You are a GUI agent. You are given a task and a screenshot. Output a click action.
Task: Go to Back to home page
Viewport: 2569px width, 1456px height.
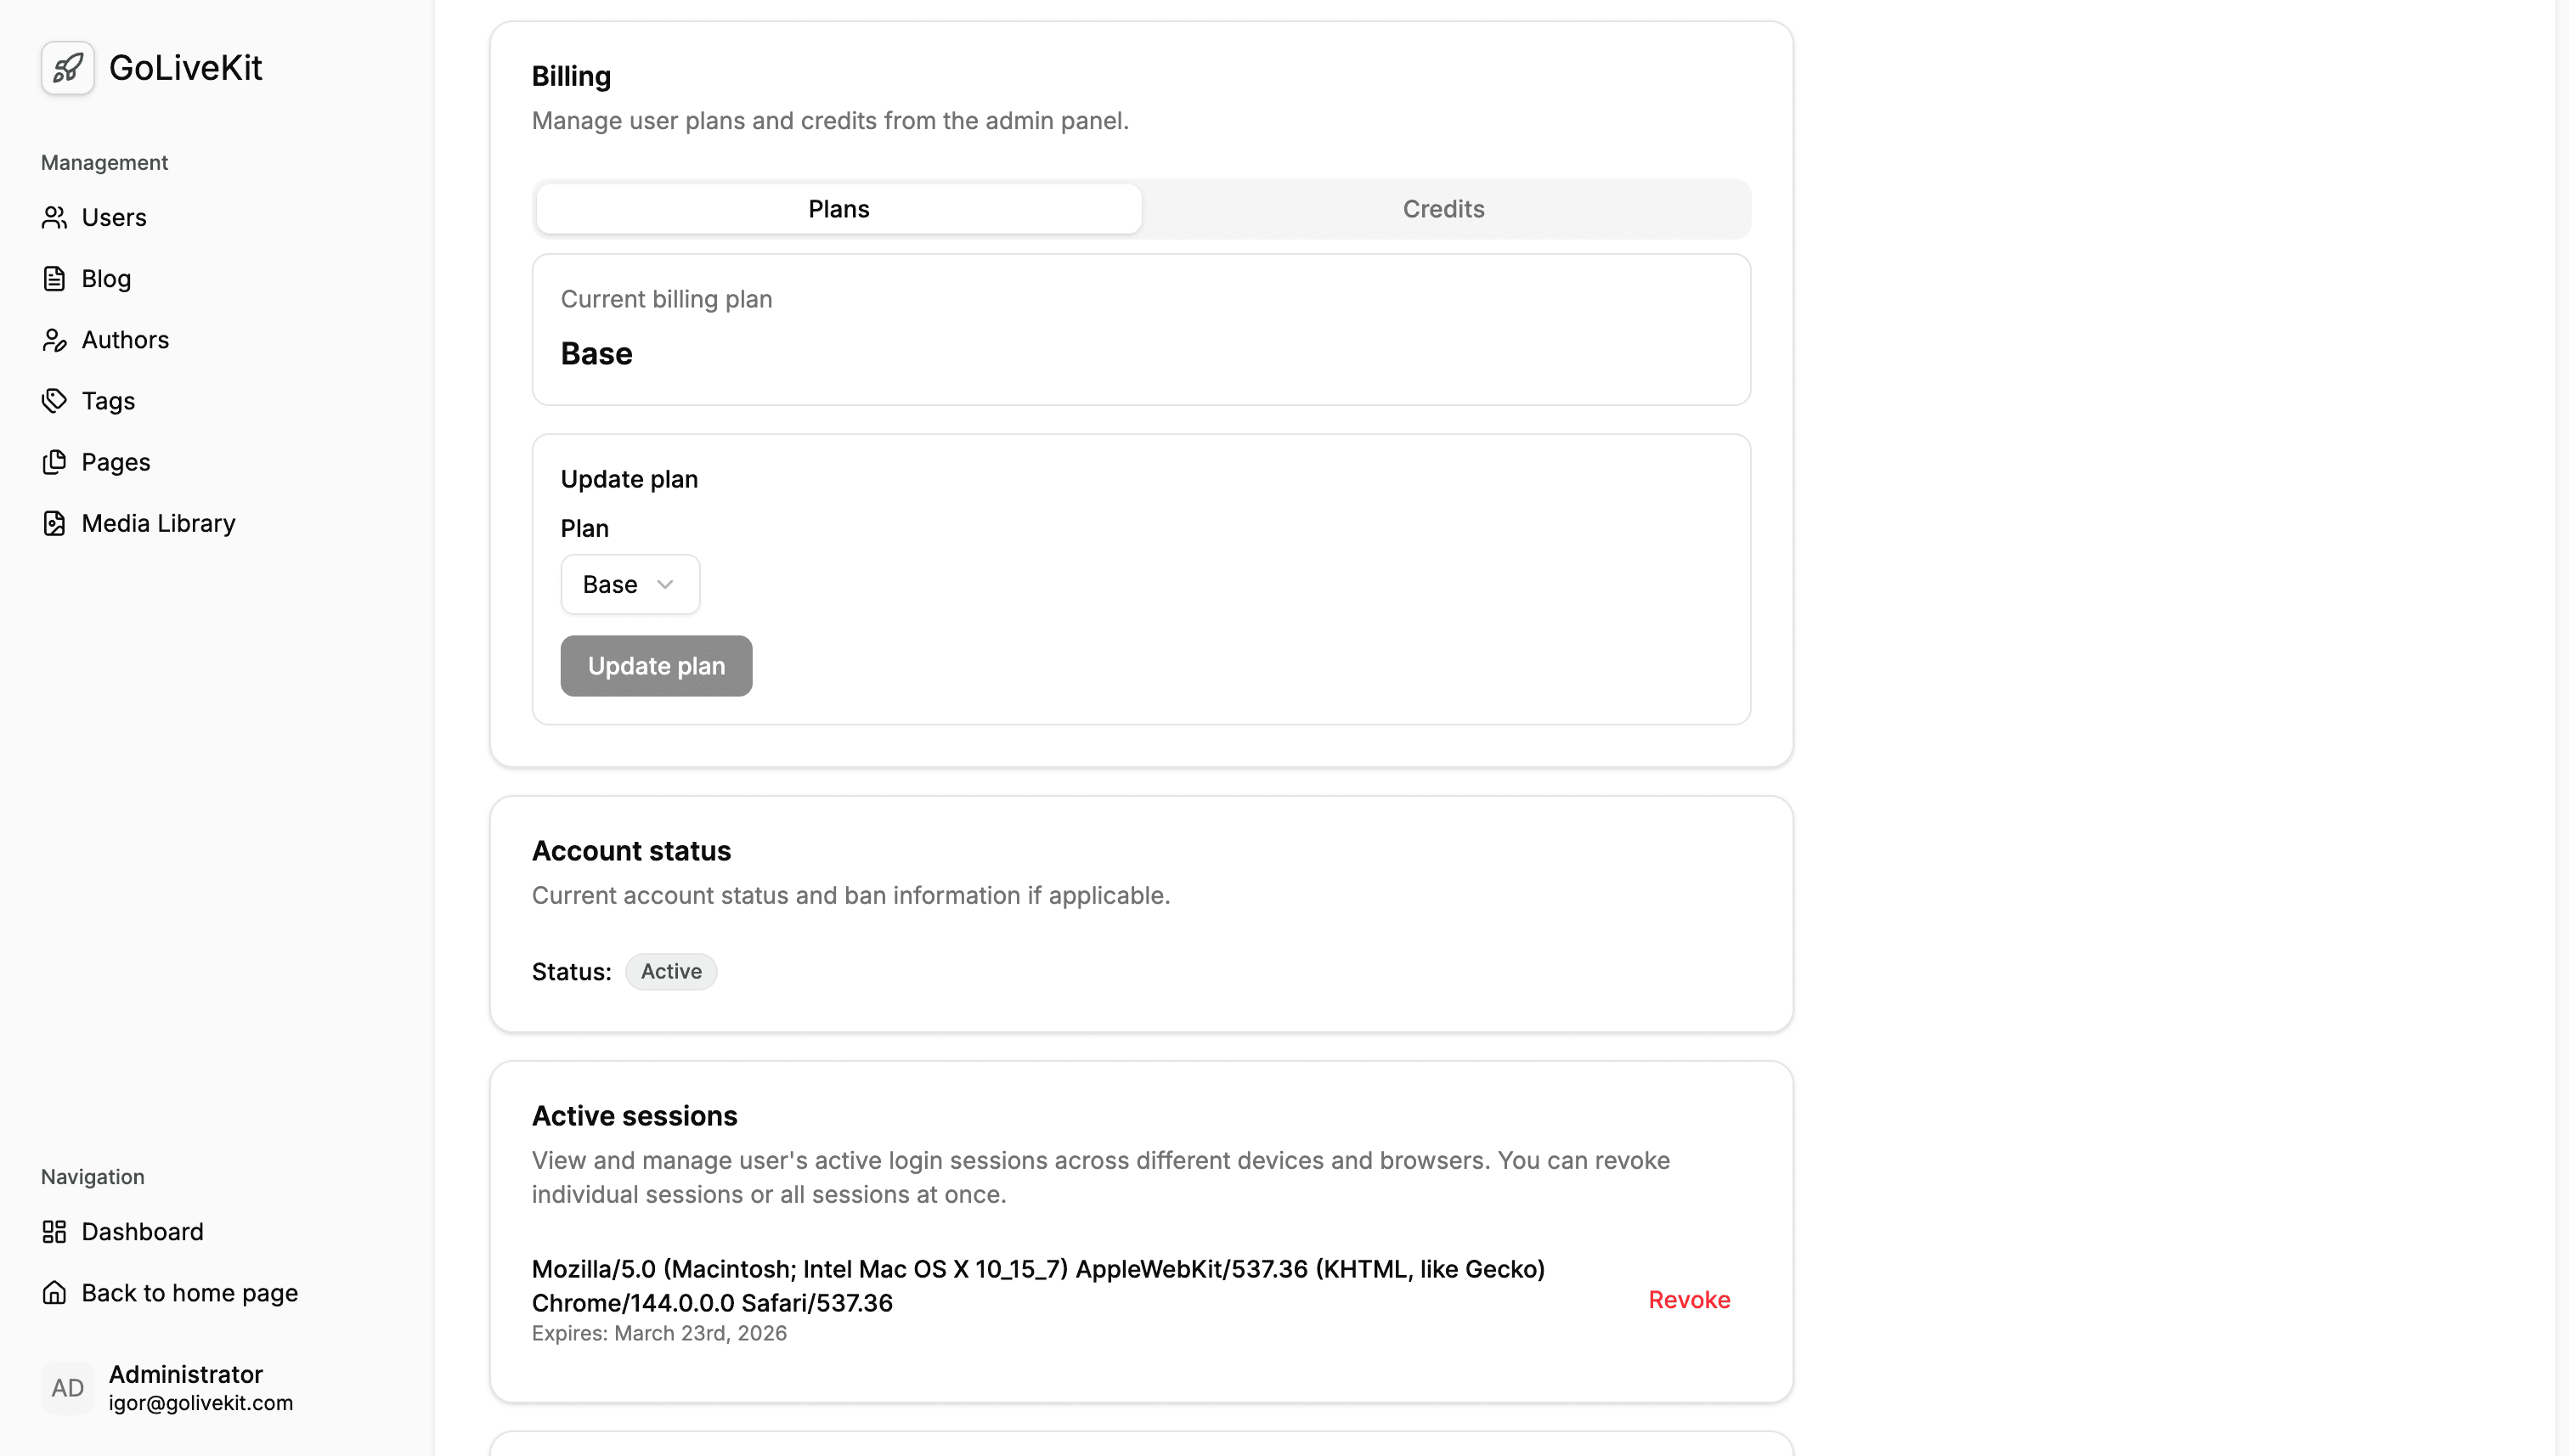coord(189,1292)
